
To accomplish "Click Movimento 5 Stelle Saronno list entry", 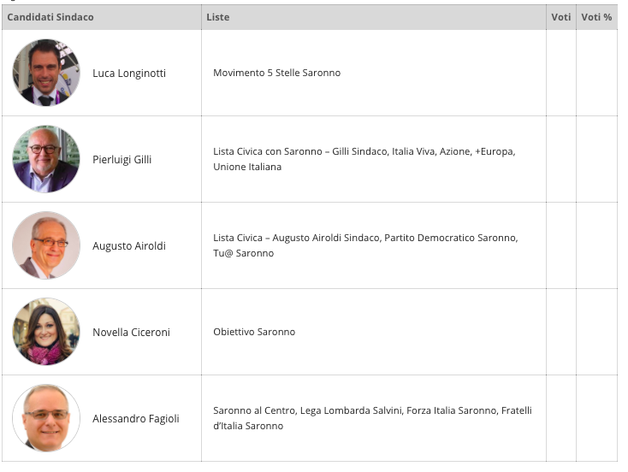I will tap(276, 73).
